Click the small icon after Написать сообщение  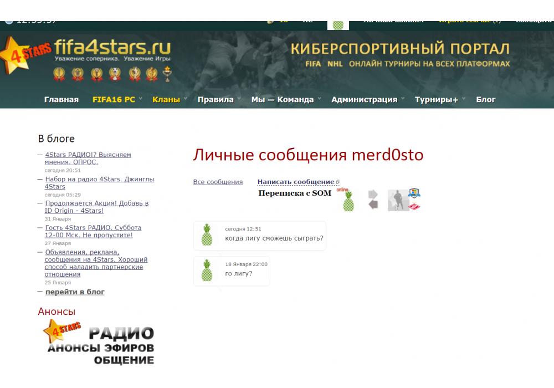338,182
